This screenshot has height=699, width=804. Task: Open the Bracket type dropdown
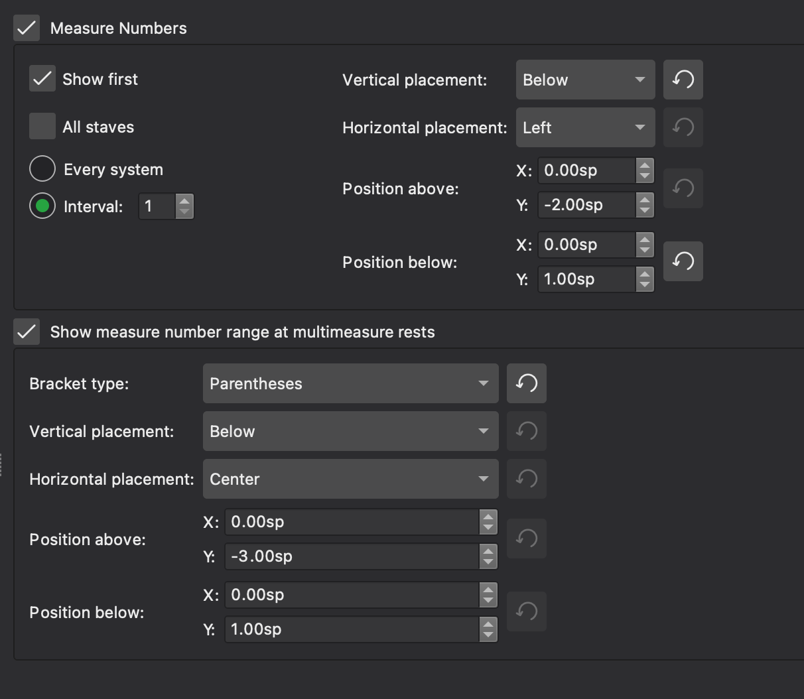[x=350, y=383]
